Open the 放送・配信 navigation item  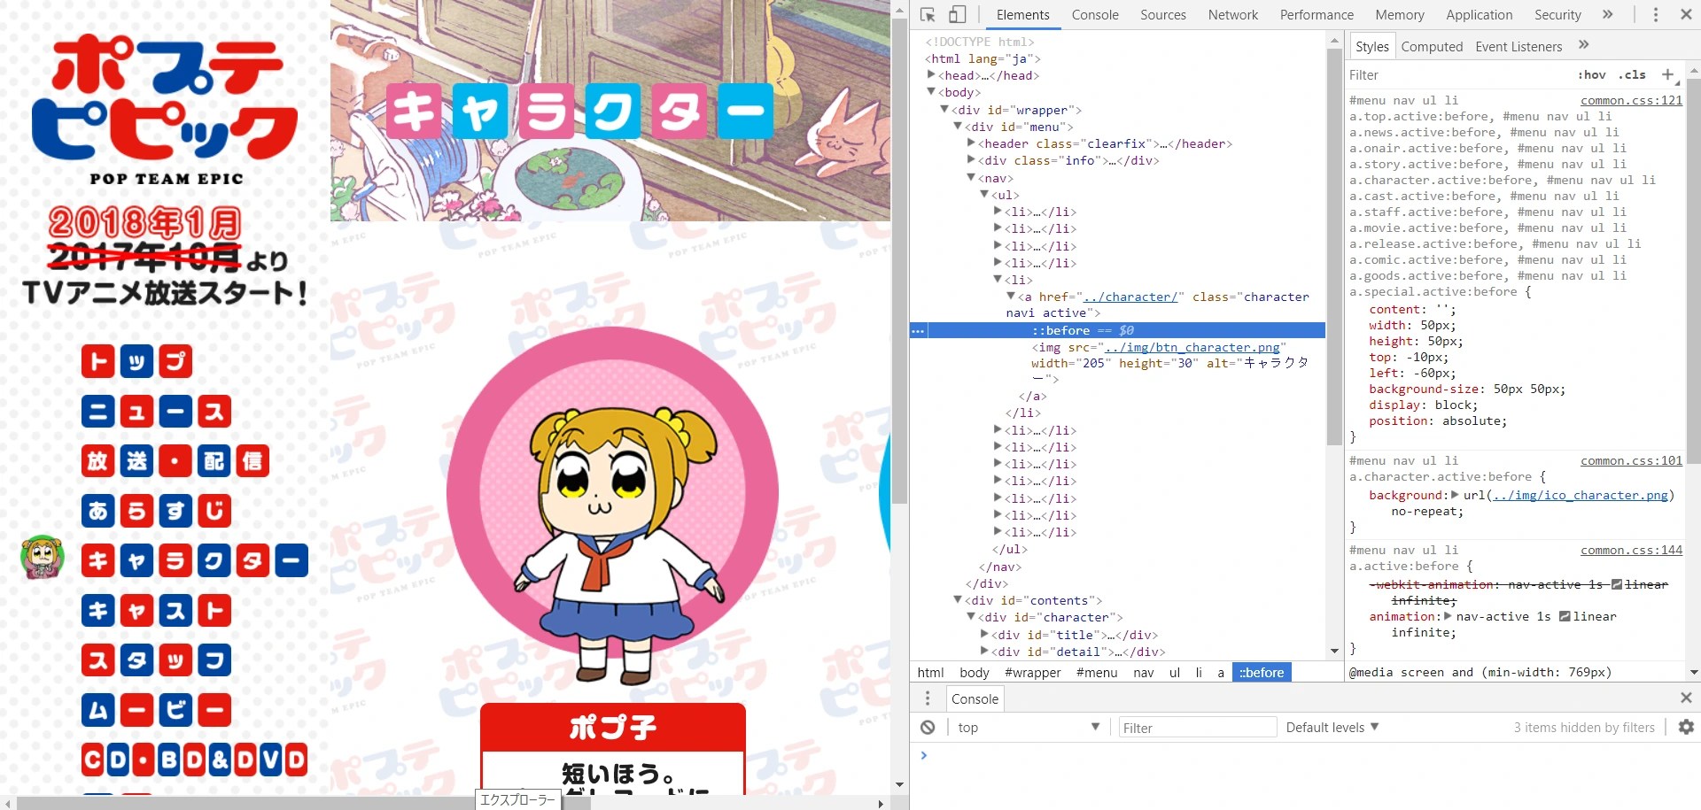(175, 461)
